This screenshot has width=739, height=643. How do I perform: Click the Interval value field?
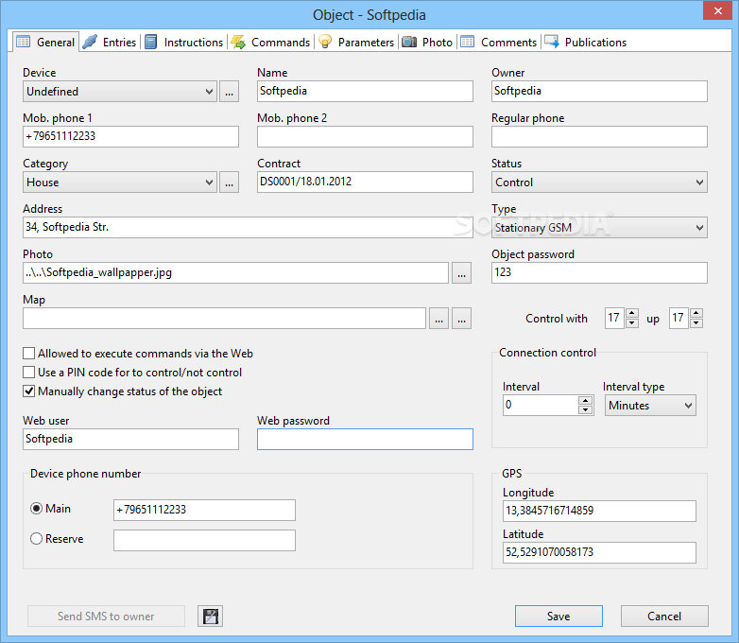coord(541,406)
